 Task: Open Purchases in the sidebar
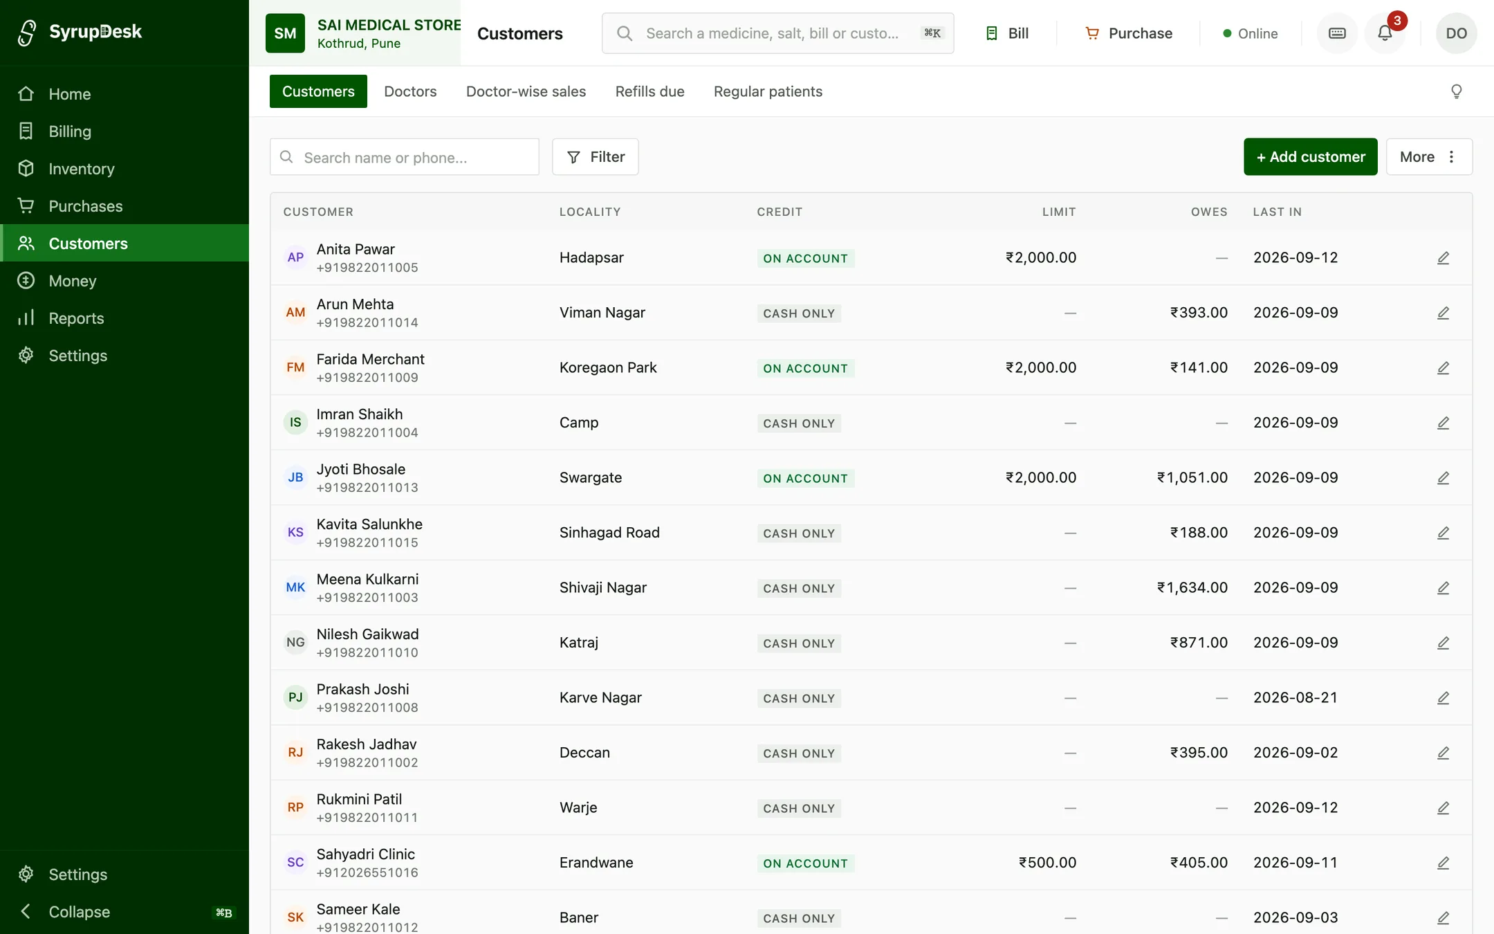click(124, 206)
